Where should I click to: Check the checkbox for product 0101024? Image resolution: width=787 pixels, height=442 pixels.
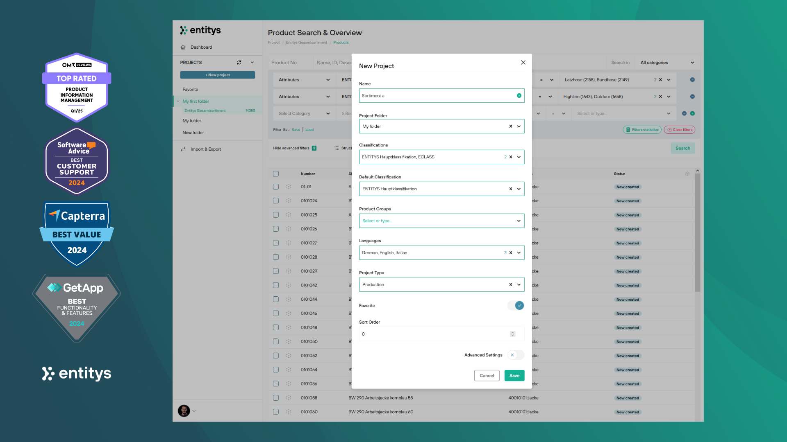pos(276,201)
